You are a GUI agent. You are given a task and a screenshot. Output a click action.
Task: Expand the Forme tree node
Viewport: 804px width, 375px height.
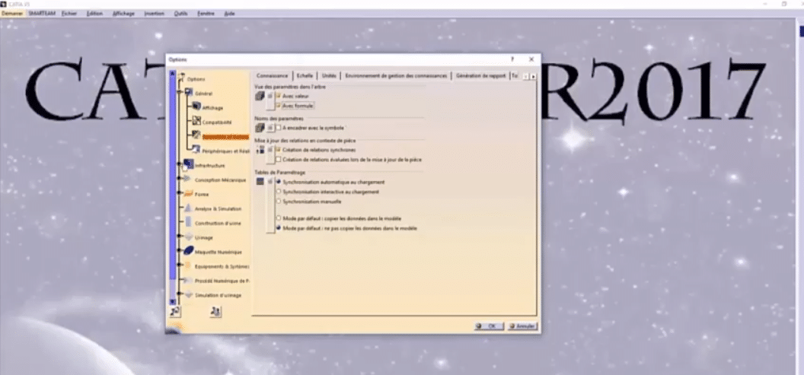click(180, 194)
